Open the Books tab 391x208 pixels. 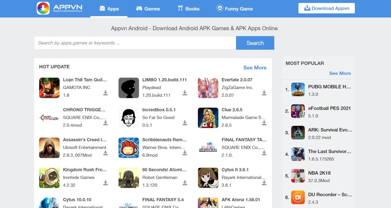188,9
